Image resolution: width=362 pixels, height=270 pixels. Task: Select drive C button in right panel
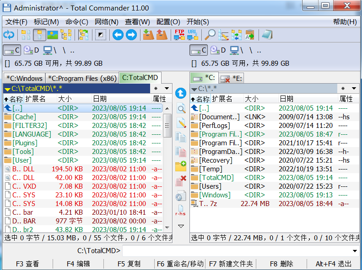199,50
